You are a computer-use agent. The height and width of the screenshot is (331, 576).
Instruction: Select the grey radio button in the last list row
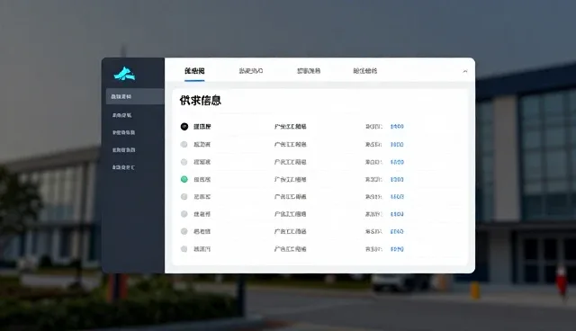click(x=184, y=249)
